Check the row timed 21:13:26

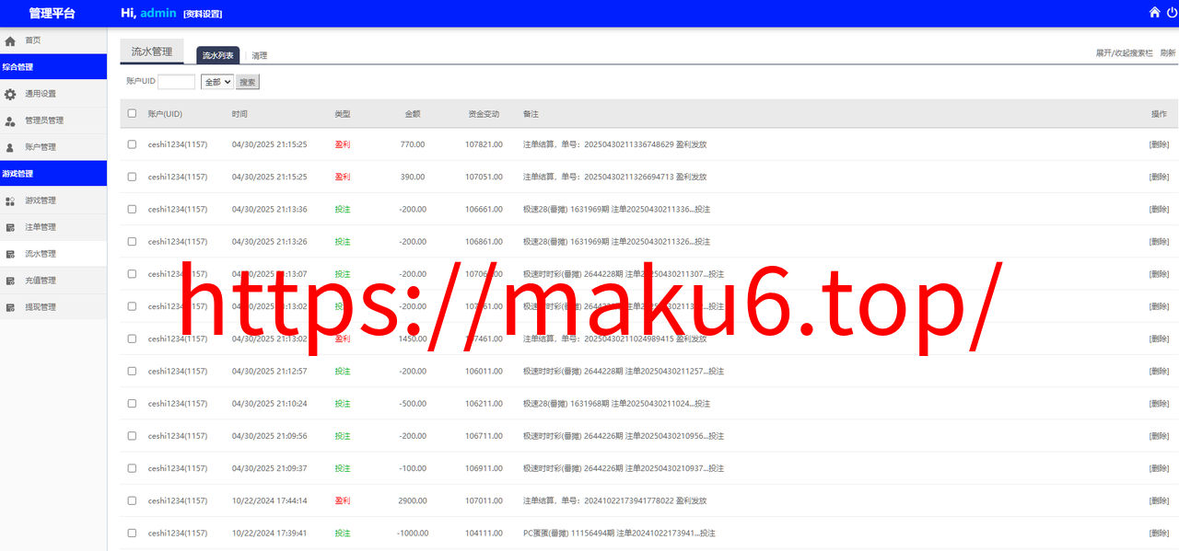132,241
